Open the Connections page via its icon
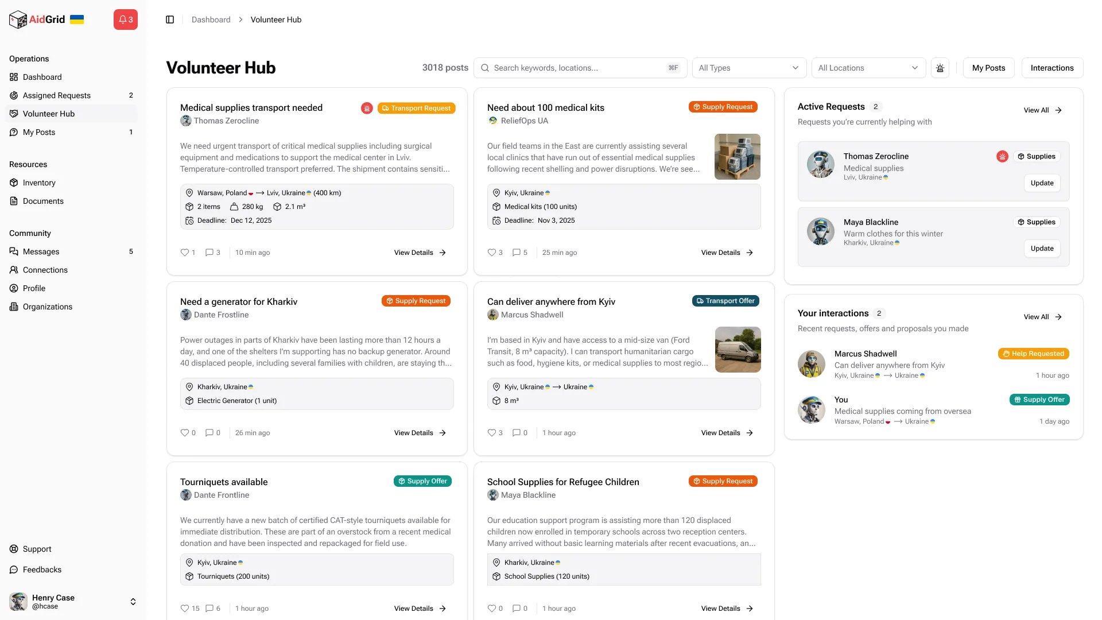 14,270
